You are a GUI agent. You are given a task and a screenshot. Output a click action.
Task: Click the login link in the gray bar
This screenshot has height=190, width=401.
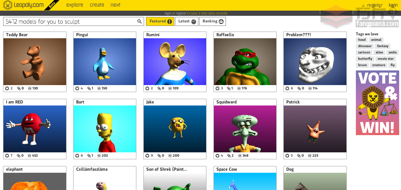click(x=168, y=13)
